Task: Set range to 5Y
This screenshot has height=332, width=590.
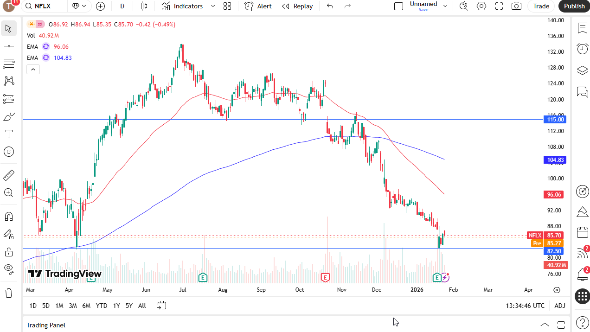Action: point(129,306)
